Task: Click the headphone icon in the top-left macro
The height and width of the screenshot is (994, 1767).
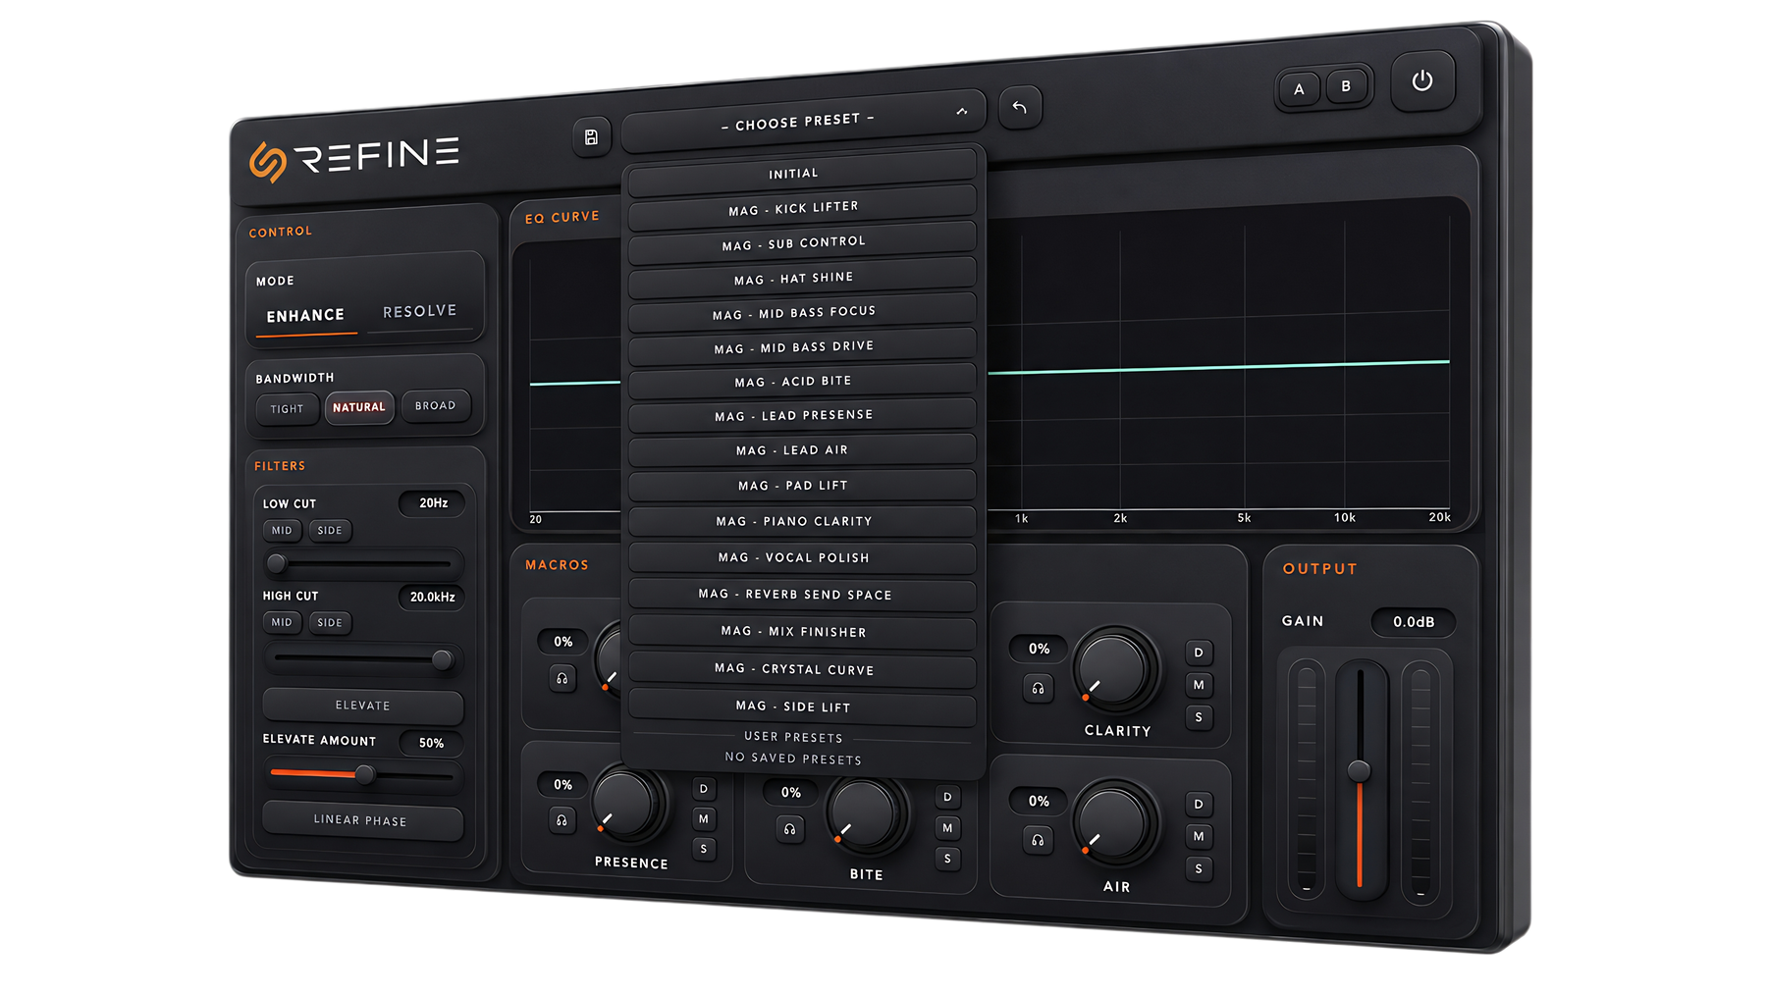Action: click(562, 678)
